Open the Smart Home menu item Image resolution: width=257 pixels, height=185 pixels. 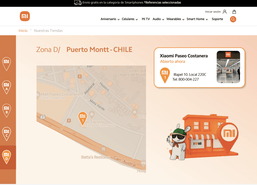point(196,19)
